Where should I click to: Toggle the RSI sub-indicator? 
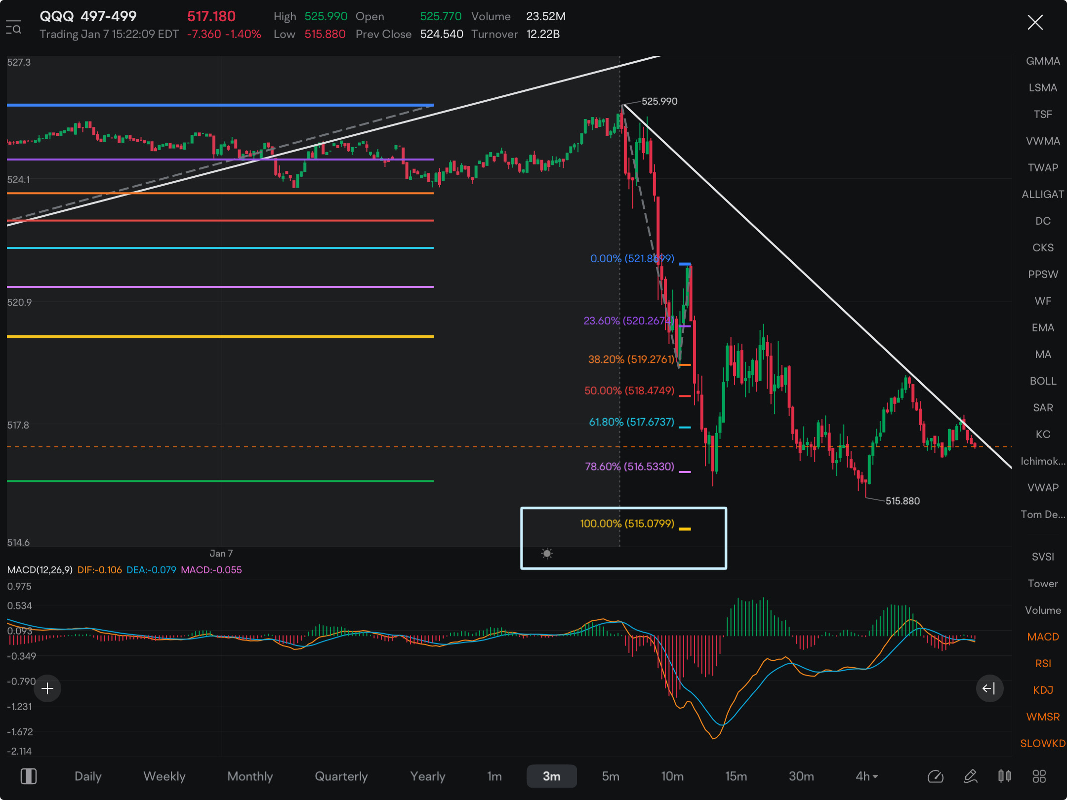click(x=1043, y=664)
